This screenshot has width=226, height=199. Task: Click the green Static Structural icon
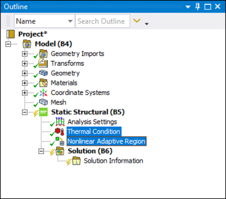pyautogui.click(x=43, y=112)
